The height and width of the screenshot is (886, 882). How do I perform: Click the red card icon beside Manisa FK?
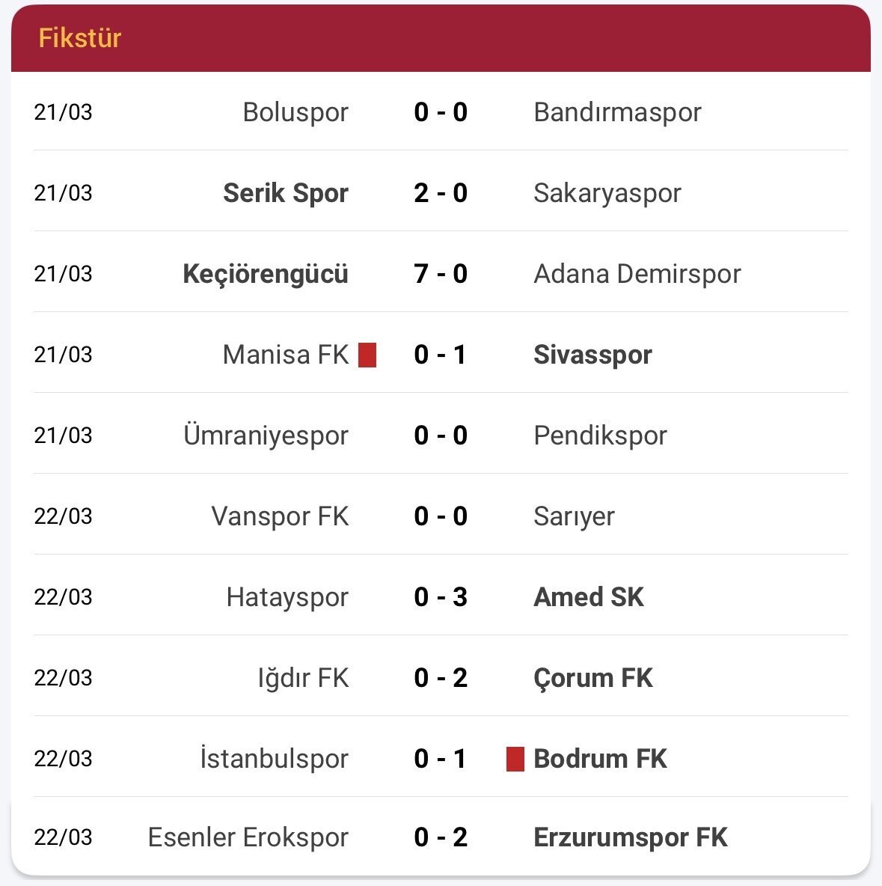click(367, 355)
